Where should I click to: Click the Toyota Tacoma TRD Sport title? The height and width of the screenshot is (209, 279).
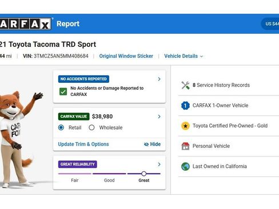click(x=52, y=45)
